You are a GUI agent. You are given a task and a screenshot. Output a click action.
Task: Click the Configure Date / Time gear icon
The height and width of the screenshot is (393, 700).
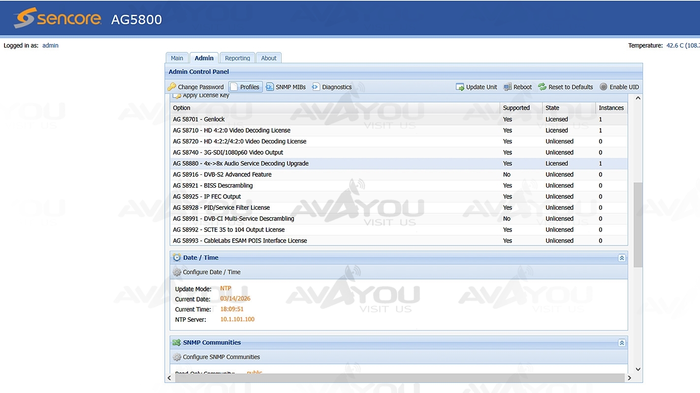(x=177, y=272)
